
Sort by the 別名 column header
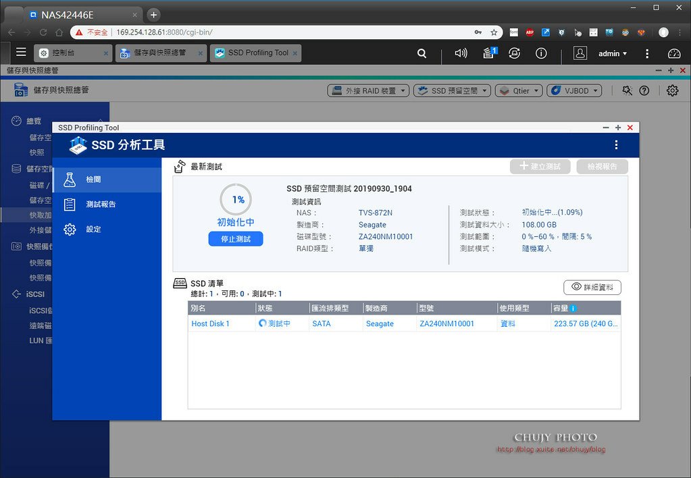(x=222, y=309)
